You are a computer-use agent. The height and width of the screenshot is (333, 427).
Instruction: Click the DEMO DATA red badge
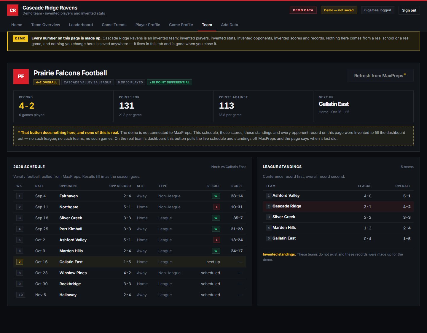(x=303, y=10)
